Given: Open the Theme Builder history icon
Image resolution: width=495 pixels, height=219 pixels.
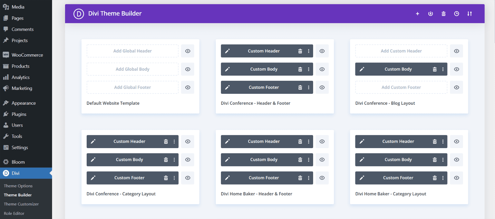Looking at the screenshot, I should (x=456, y=14).
